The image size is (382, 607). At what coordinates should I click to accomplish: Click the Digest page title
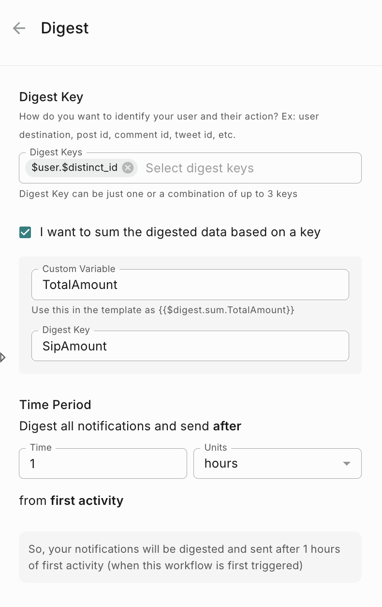point(65,28)
